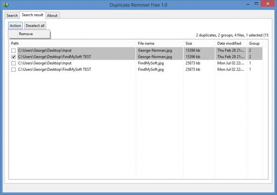Image resolution: width=277 pixels, height=195 pixels.
Task: Open the Action dropdown button
Action: coord(15,25)
